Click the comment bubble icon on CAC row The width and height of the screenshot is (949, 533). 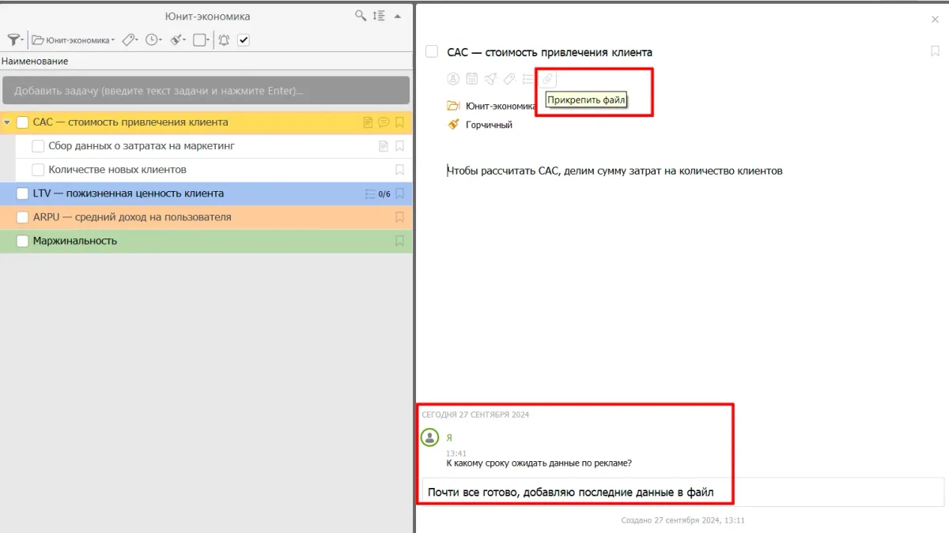click(384, 122)
